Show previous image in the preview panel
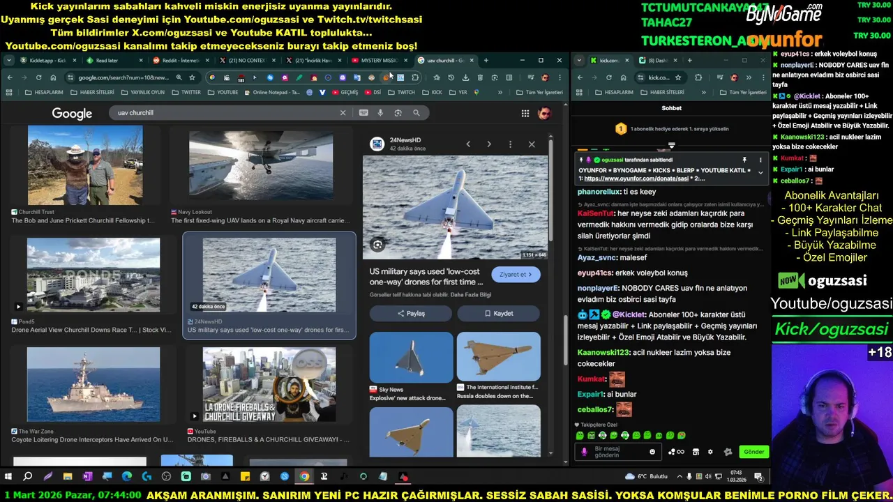The width and height of the screenshot is (893, 502). tap(468, 144)
